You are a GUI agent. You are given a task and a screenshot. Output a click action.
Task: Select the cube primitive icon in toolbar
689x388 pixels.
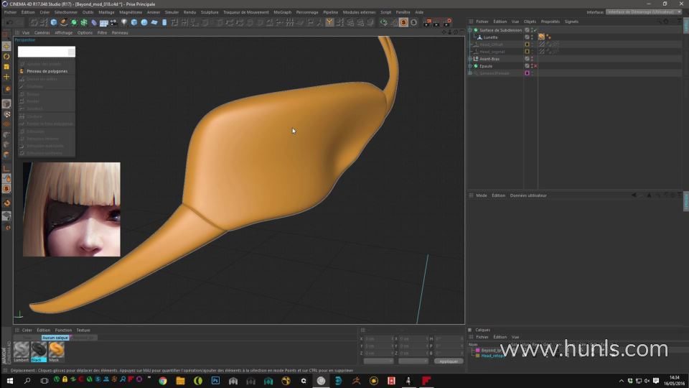pos(54,22)
